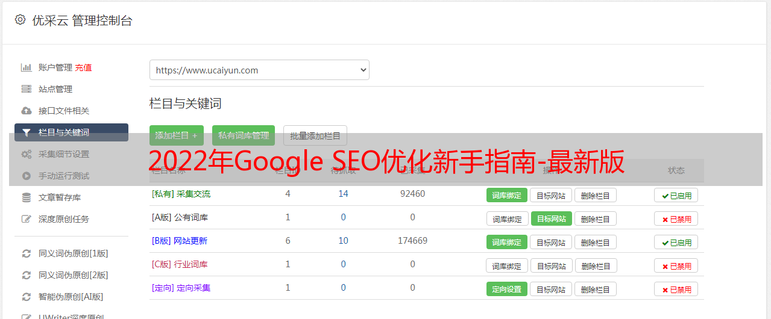Open the [私有] 采集交流 column link
This screenshot has width=771, height=319.
point(181,194)
